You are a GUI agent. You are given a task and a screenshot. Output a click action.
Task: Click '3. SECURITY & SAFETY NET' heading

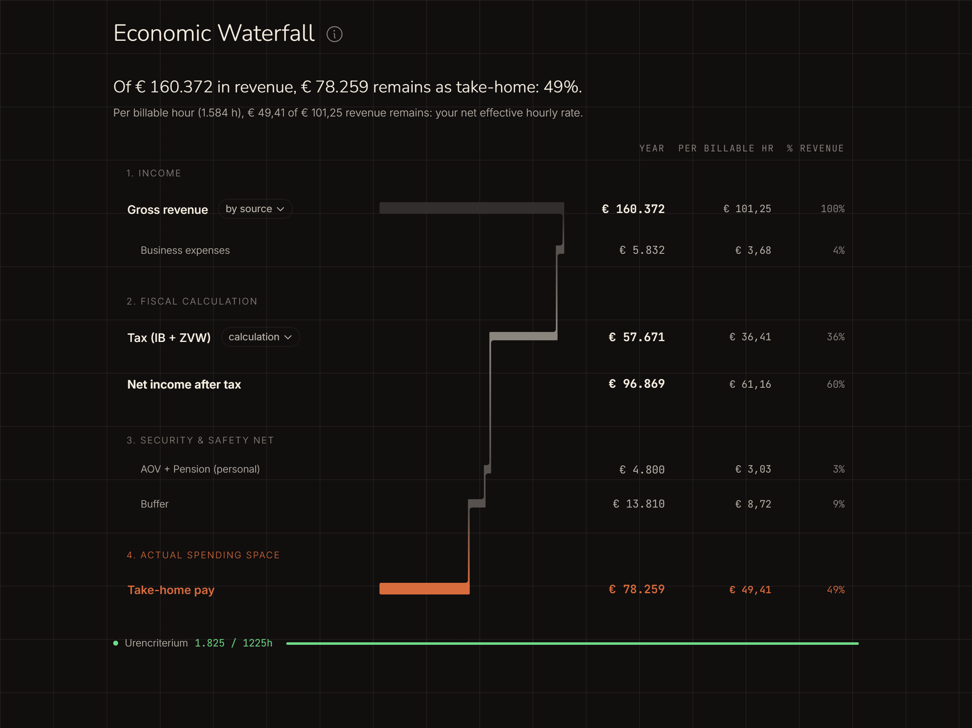[x=201, y=440]
